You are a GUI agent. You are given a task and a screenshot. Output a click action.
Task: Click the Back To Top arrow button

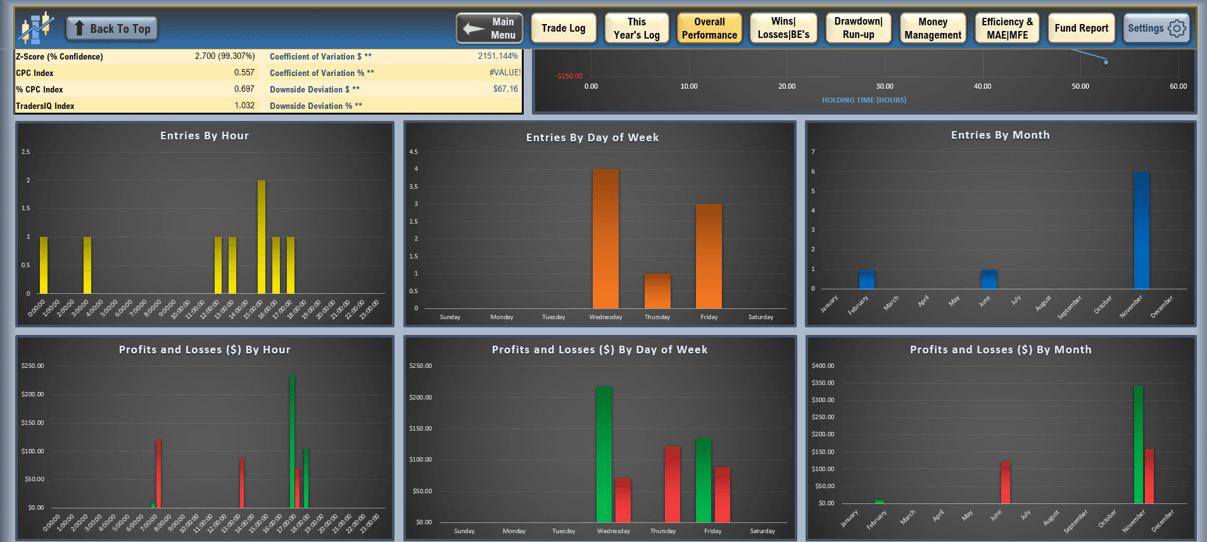pyautogui.click(x=112, y=28)
